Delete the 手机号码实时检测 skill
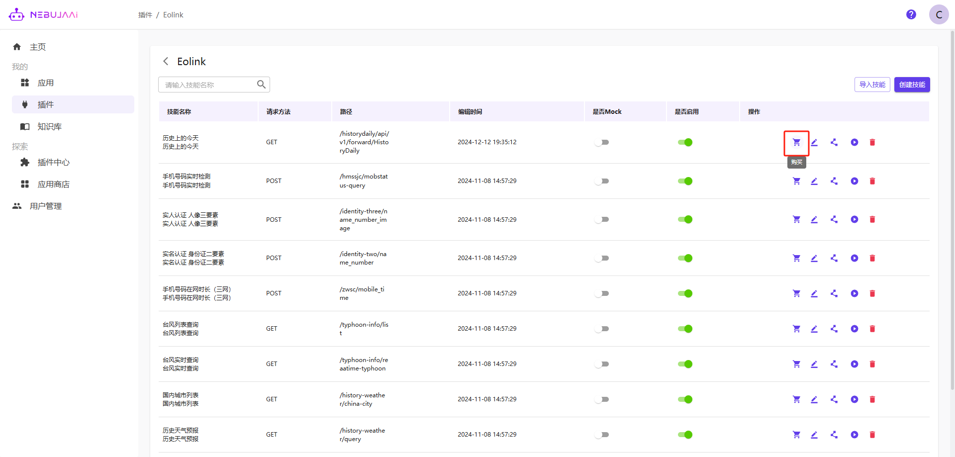 point(872,181)
